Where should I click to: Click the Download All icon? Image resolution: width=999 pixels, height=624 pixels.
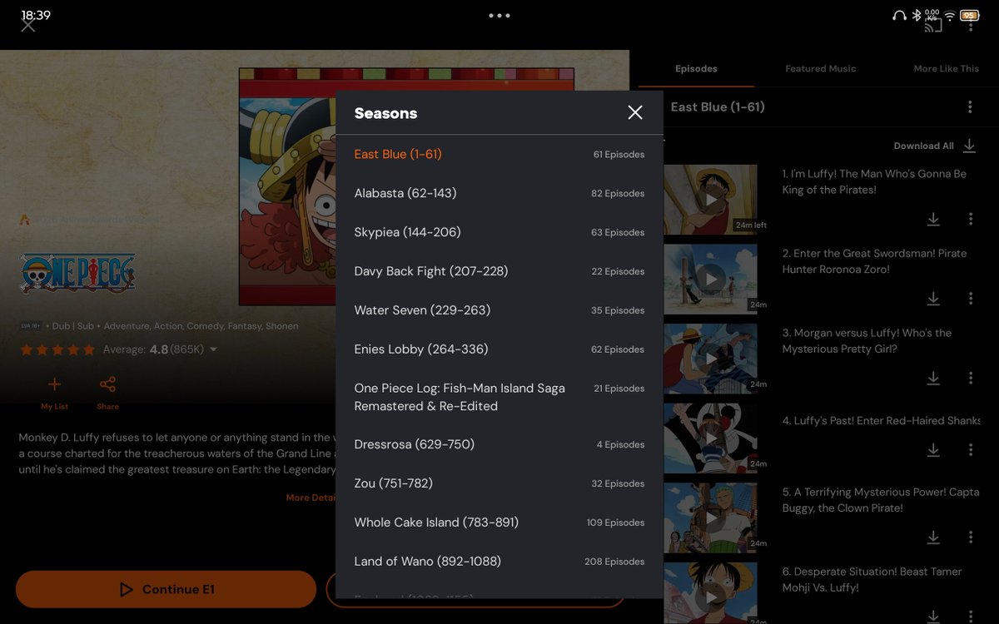coord(969,146)
